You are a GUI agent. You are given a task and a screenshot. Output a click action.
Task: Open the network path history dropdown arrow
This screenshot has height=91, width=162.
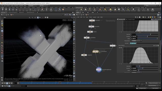coord(156,15)
